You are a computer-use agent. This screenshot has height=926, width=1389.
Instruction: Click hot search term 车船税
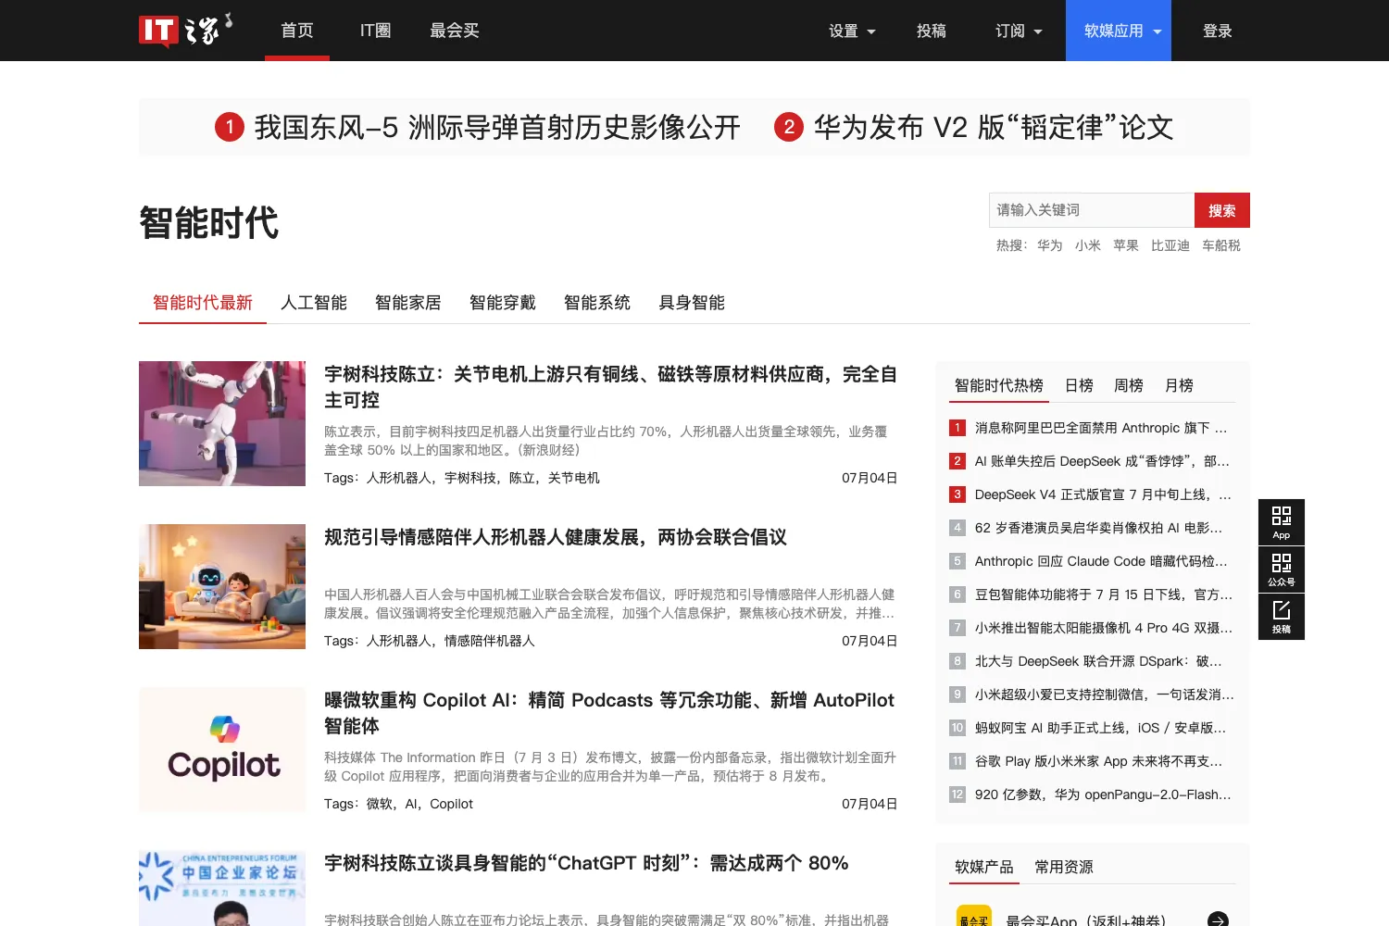click(x=1221, y=245)
